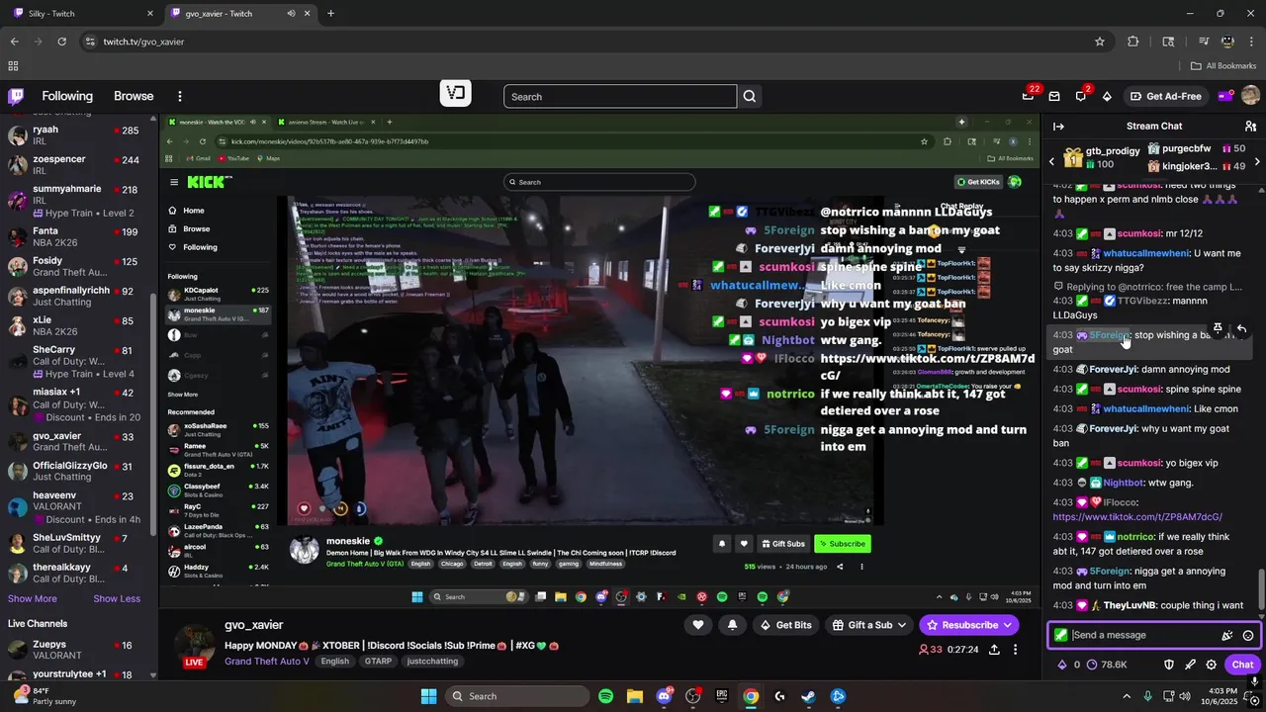Open the Fosidy channel in sidebar

(x=77, y=267)
